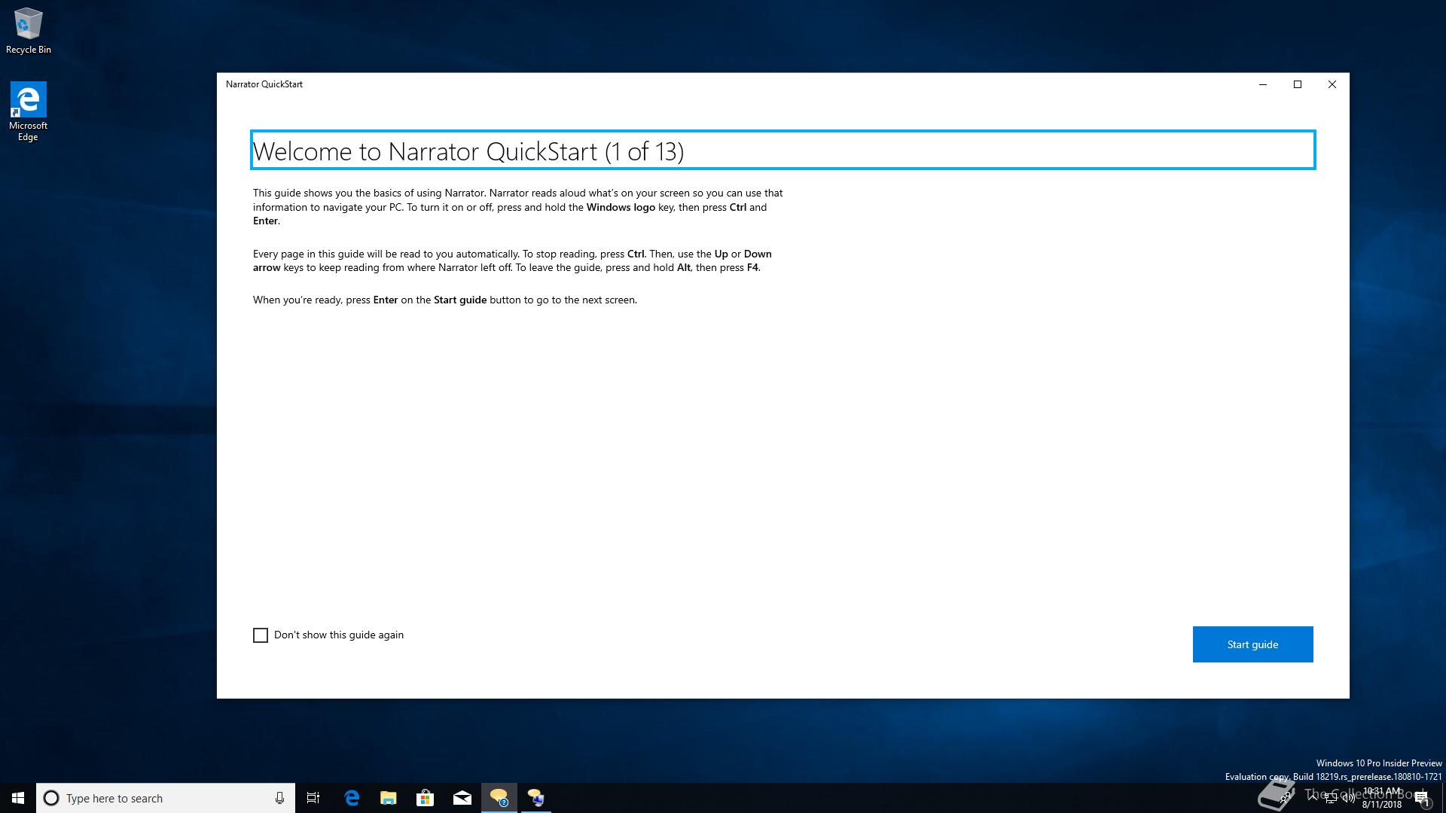Select the Narrator settings taskbar icon

(x=536, y=798)
